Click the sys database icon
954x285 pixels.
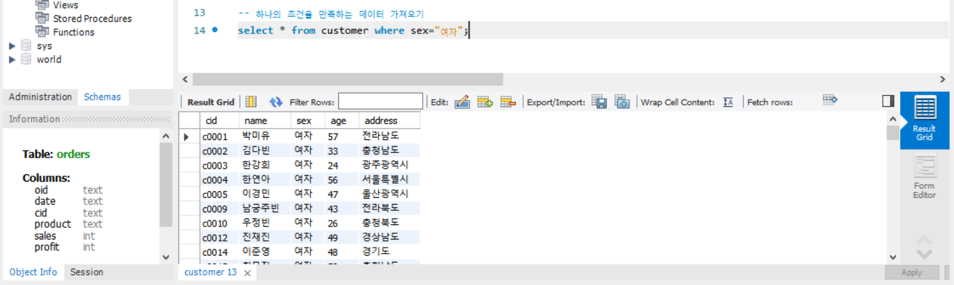point(26,46)
